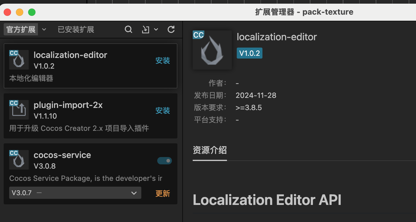
Task: Click the localization-editor list item icon
Action: [19, 60]
